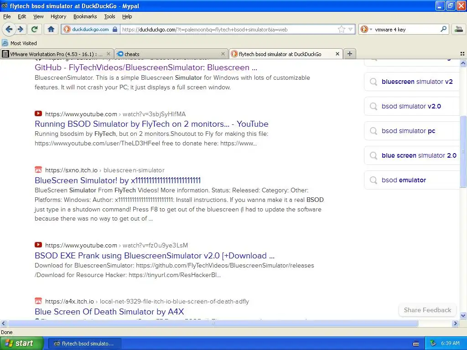Show all tabs list button
The width and height of the screenshot is (467, 350).
tap(462, 54)
